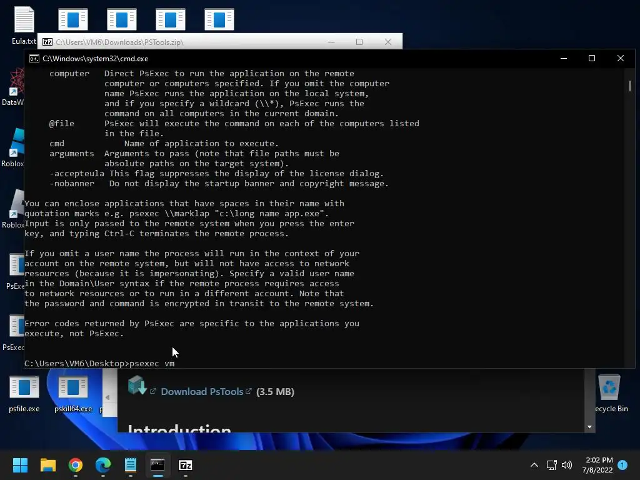Minimize the 7-Zip PSTools.zip window
The image size is (640, 480).
[331, 42]
